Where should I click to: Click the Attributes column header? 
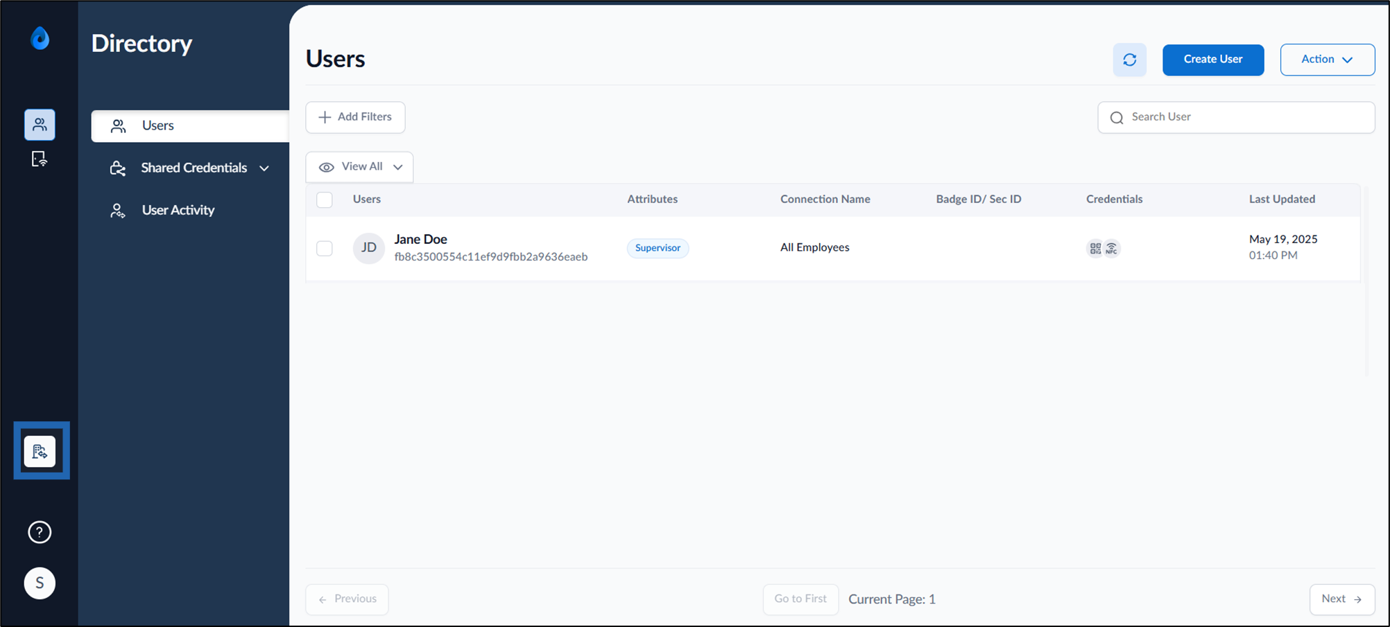653,200
